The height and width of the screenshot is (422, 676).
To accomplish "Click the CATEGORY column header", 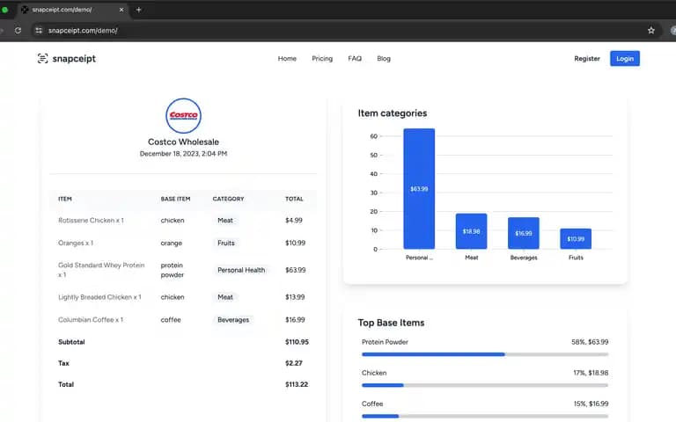I will coord(228,199).
